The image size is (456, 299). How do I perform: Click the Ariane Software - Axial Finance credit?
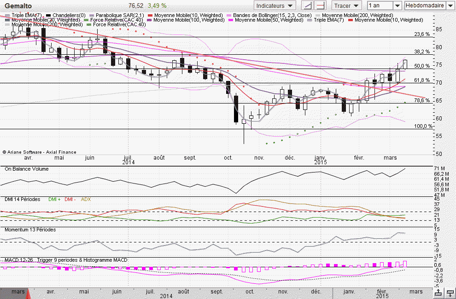(40, 152)
